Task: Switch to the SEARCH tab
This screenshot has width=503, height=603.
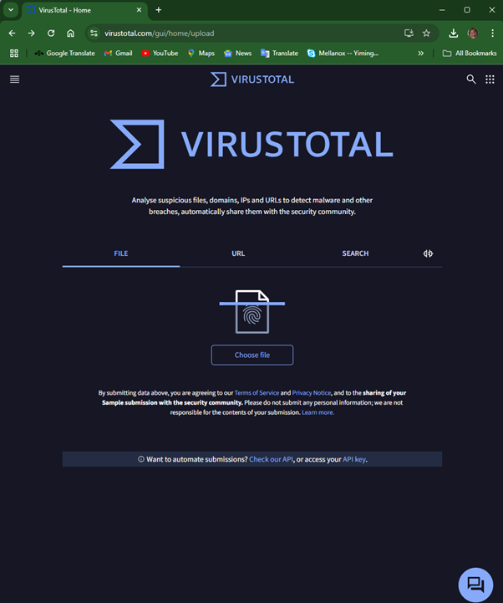Action: pos(355,253)
